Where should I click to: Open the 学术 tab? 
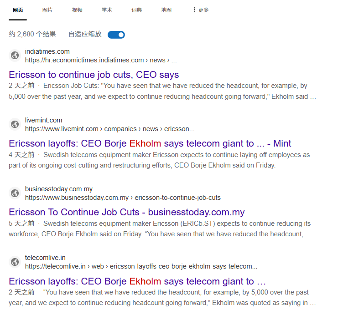(x=107, y=10)
